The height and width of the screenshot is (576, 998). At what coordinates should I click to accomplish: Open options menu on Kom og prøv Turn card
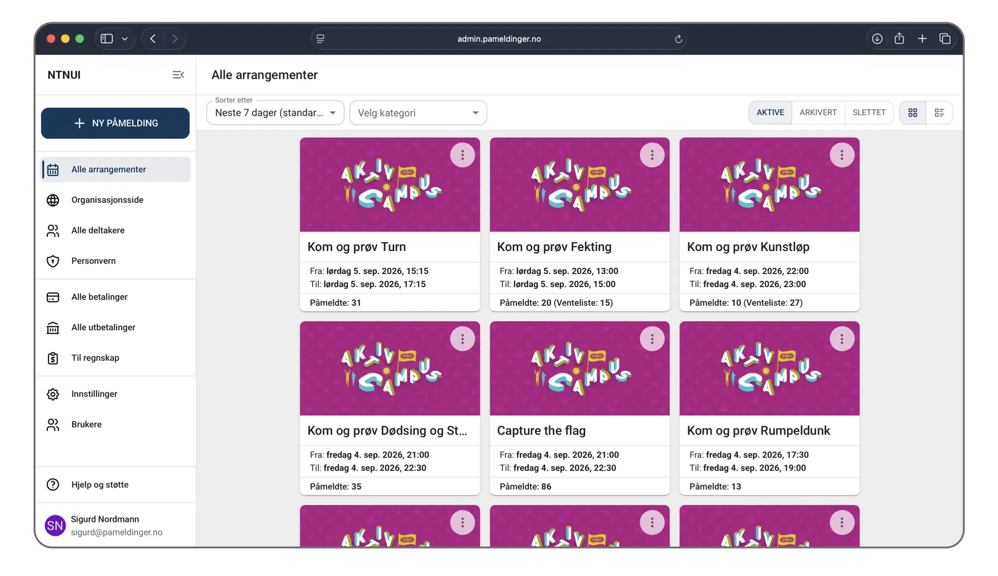click(x=462, y=155)
